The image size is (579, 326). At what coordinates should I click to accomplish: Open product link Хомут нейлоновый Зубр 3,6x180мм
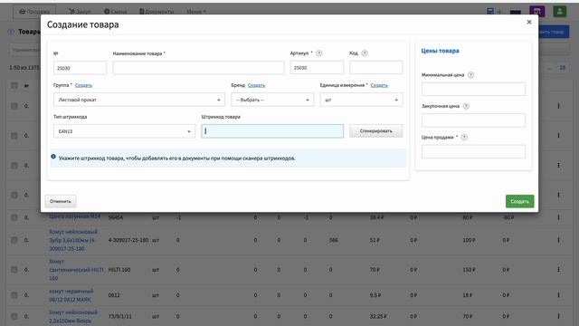point(73,240)
